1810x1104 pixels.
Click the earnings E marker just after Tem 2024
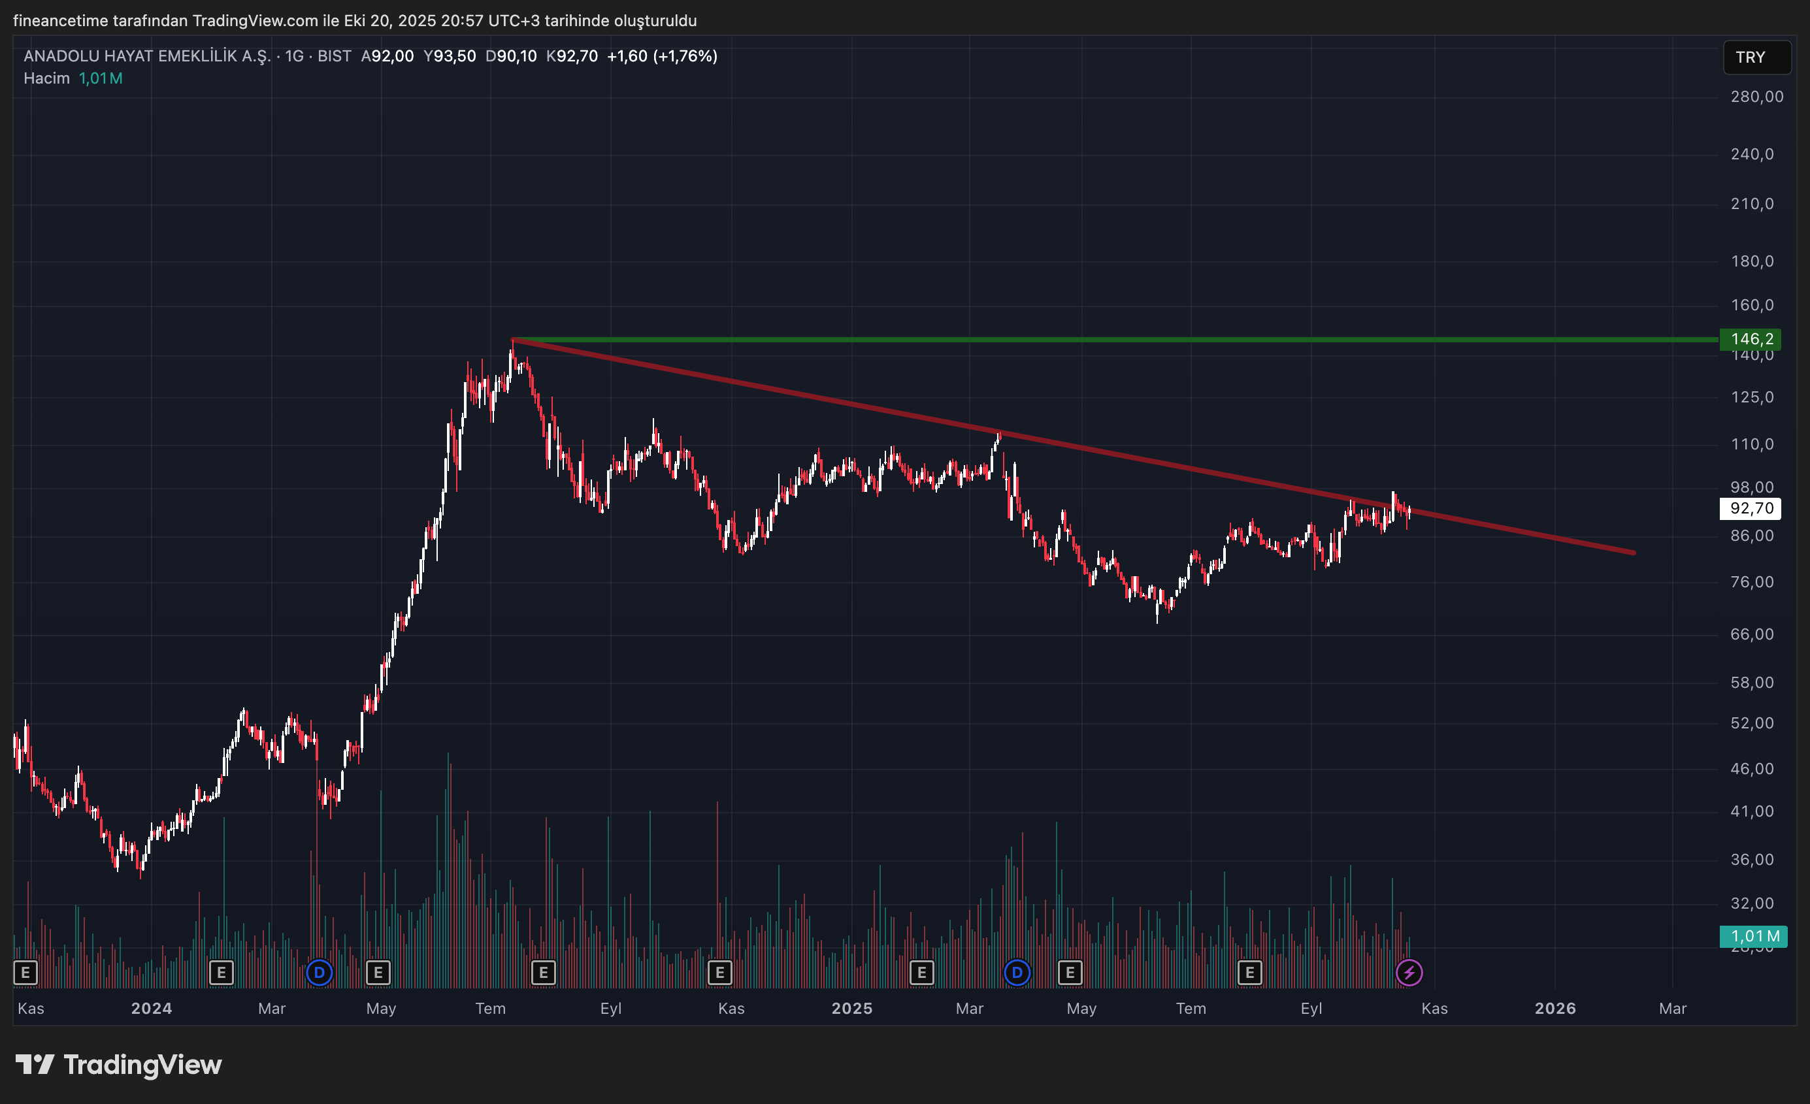(543, 973)
